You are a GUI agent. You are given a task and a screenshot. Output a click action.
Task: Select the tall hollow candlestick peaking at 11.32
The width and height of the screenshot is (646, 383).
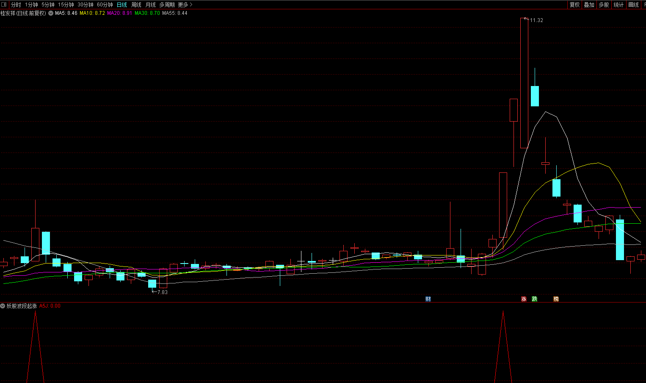pos(524,83)
